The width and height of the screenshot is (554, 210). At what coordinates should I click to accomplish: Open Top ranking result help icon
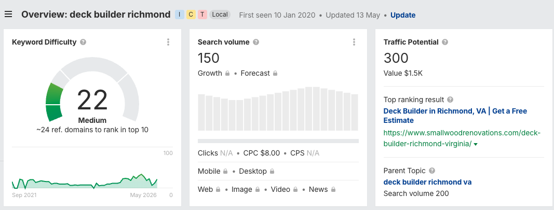[x=450, y=100]
